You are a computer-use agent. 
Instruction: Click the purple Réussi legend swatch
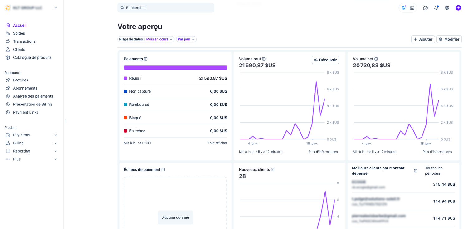click(125, 78)
